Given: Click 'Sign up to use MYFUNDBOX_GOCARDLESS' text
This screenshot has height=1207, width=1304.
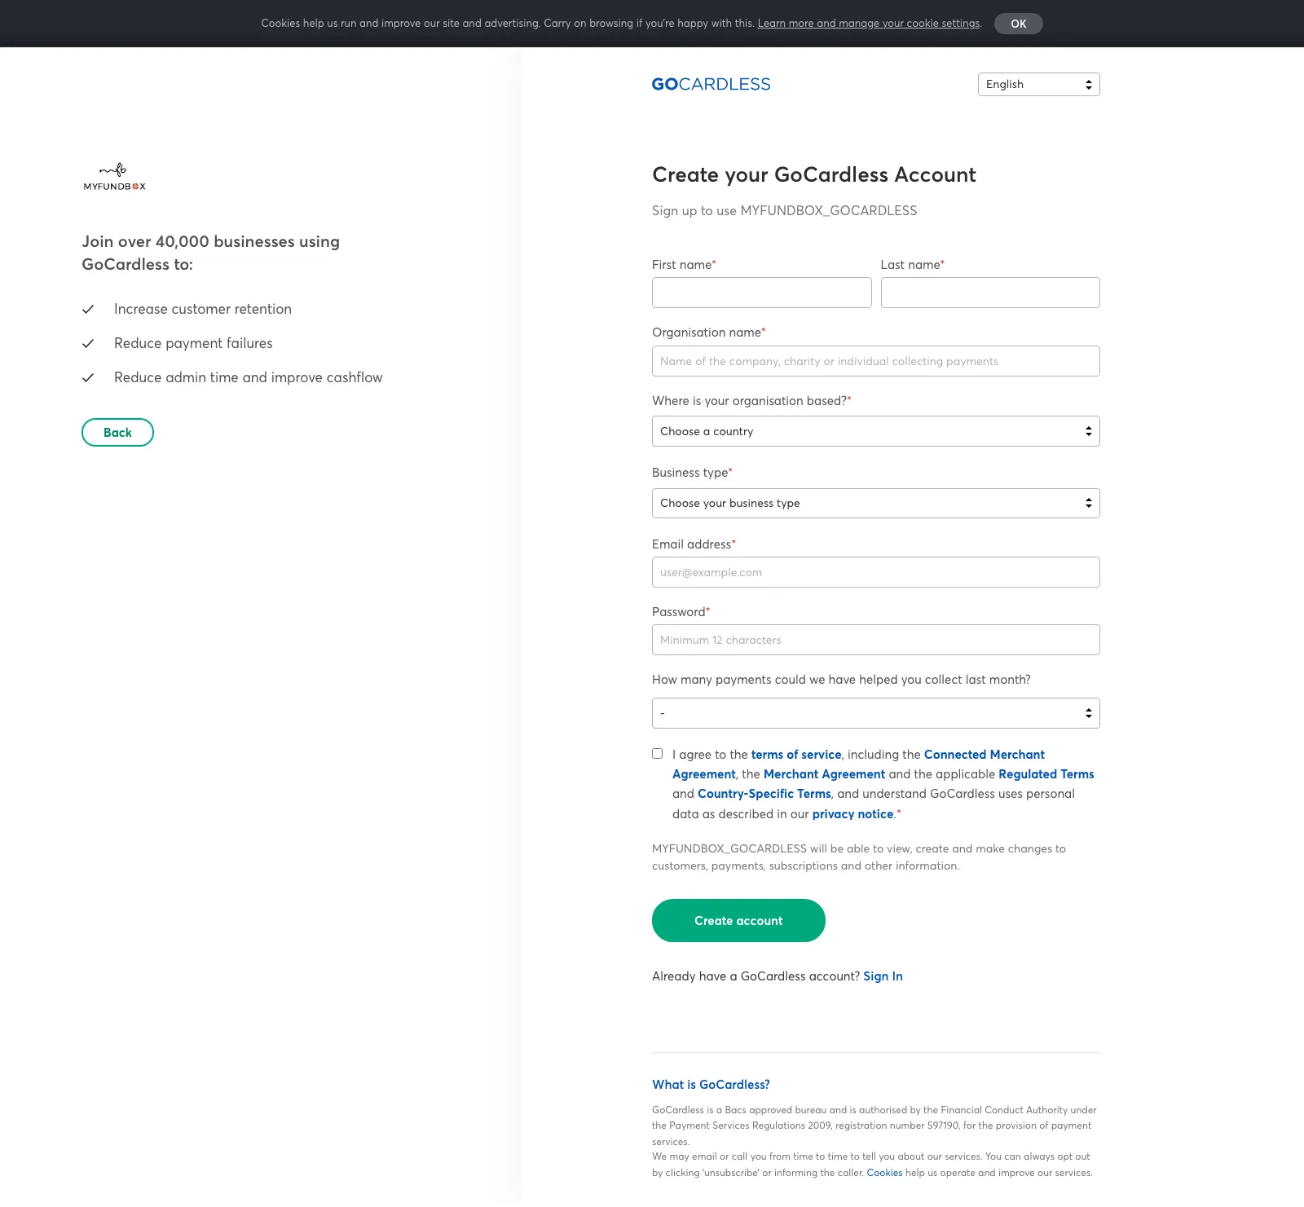Looking at the screenshot, I should click(784, 210).
